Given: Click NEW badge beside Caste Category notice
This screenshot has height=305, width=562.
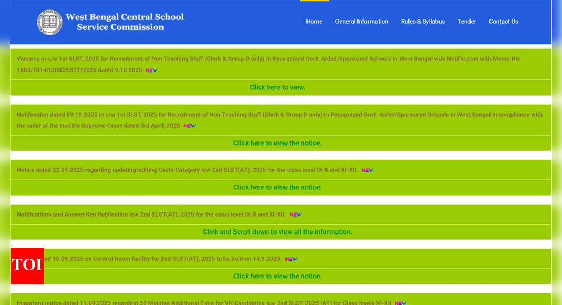Looking at the screenshot, I should click(x=367, y=170).
